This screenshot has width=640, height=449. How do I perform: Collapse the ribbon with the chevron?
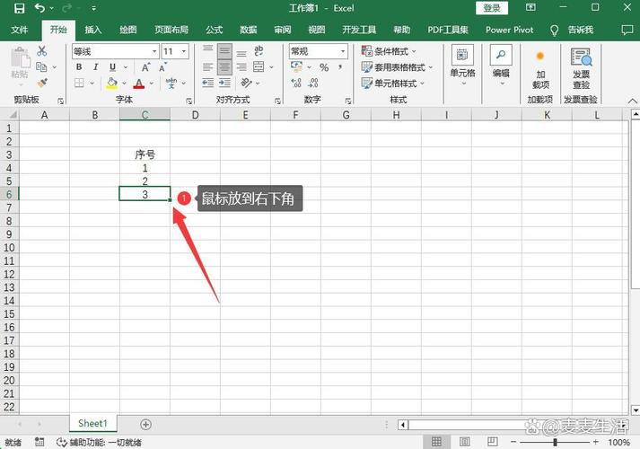(632, 101)
